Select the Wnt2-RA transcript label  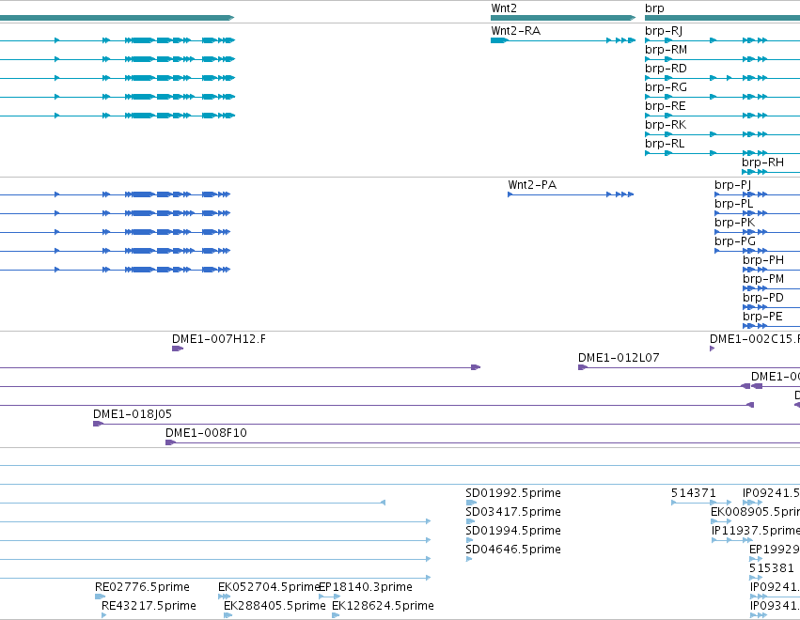tap(515, 31)
